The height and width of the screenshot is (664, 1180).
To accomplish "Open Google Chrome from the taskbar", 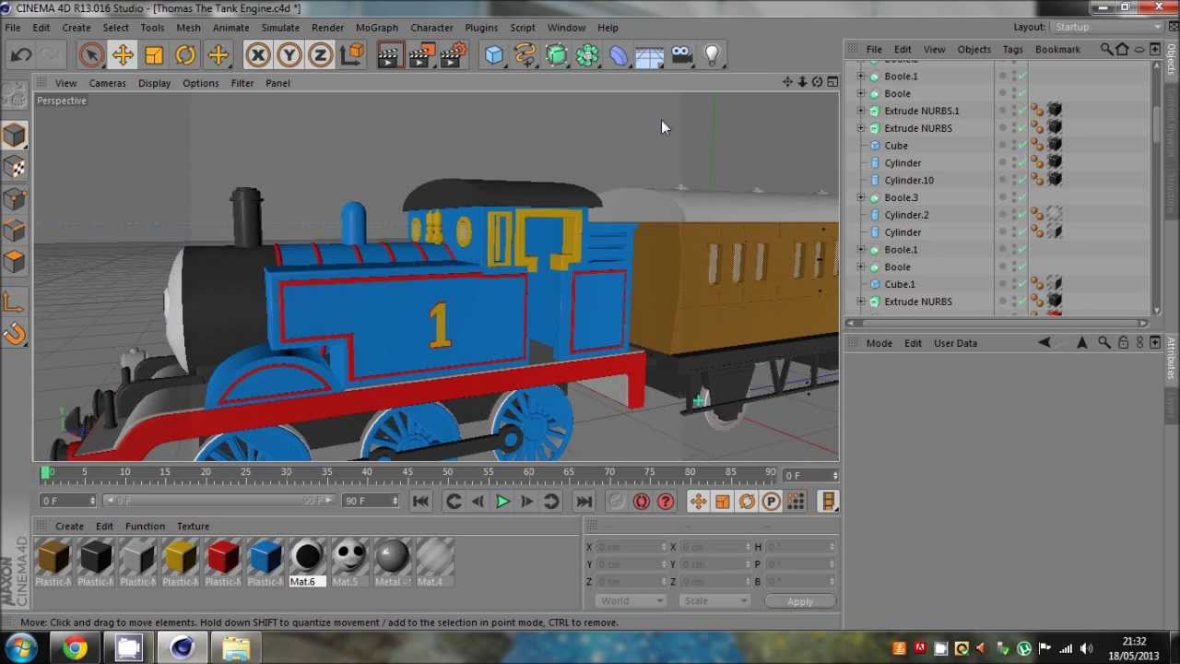I will pos(76,648).
